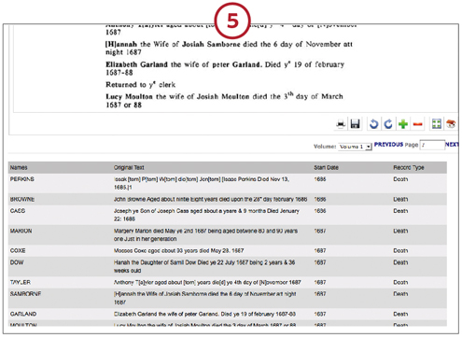Click start date 1686 in BROWNE row
462x338 pixels.
coord(320,199)
